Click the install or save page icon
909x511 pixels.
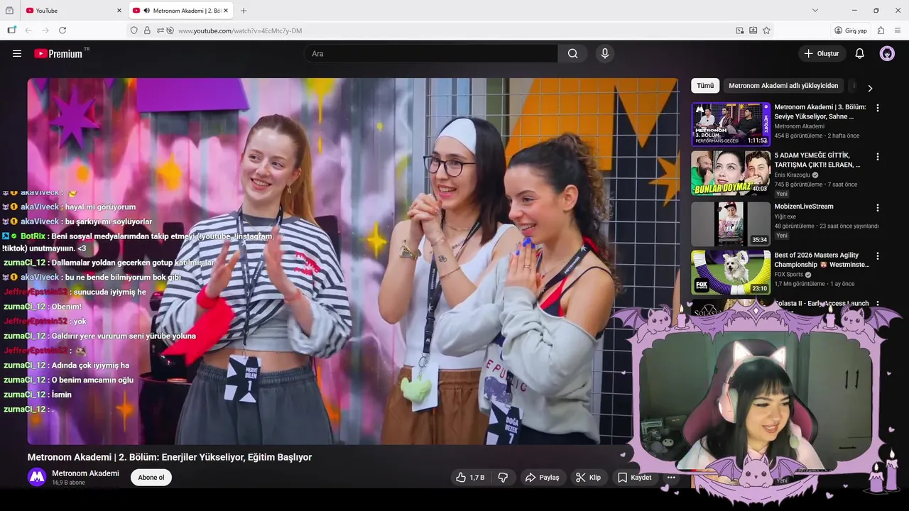[753, 31]
